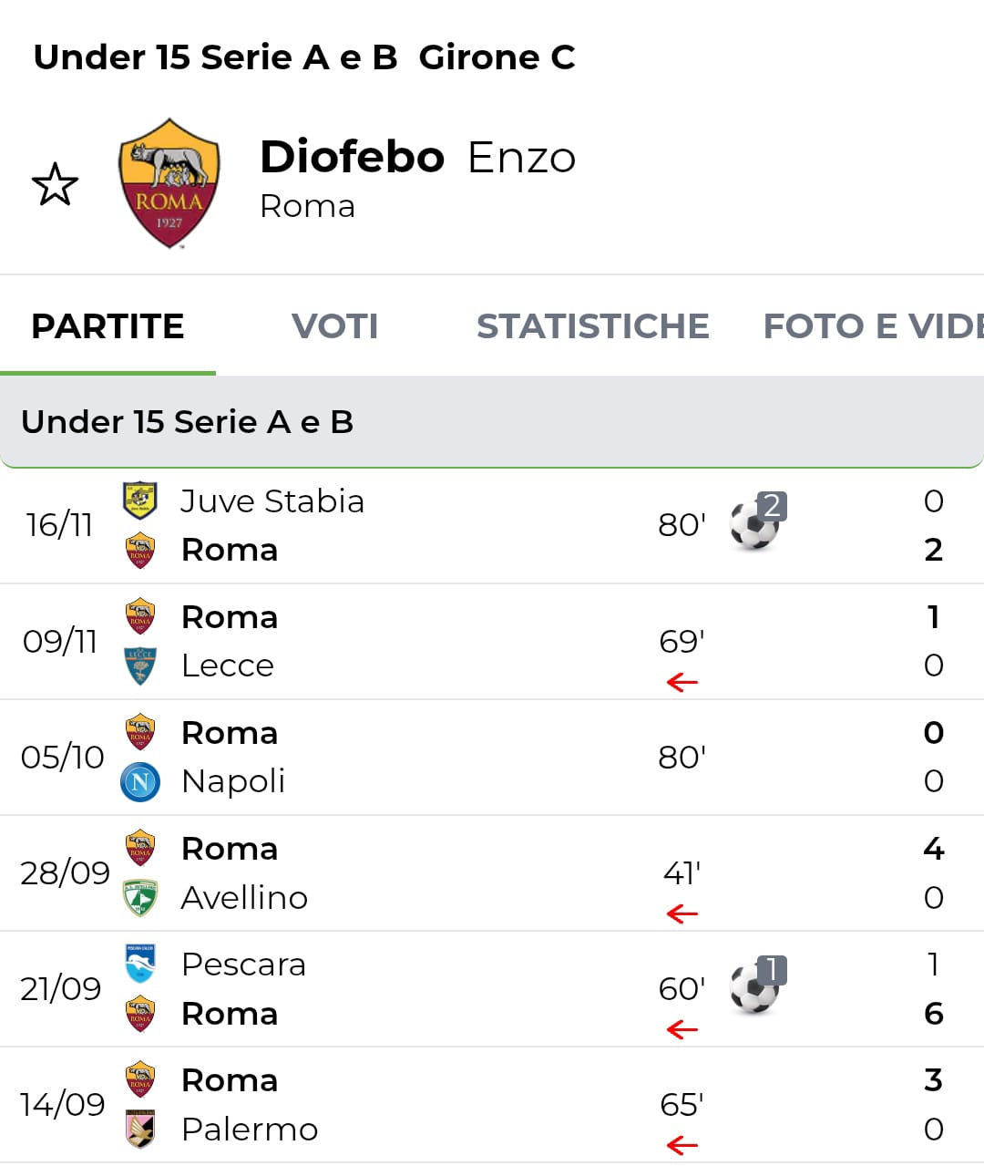Click the Palermo team crest
Viewport: 984px width, 1166px height.
[x=140, y=1129]
